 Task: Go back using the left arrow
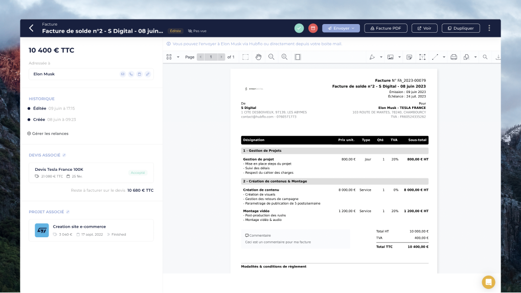31,28
